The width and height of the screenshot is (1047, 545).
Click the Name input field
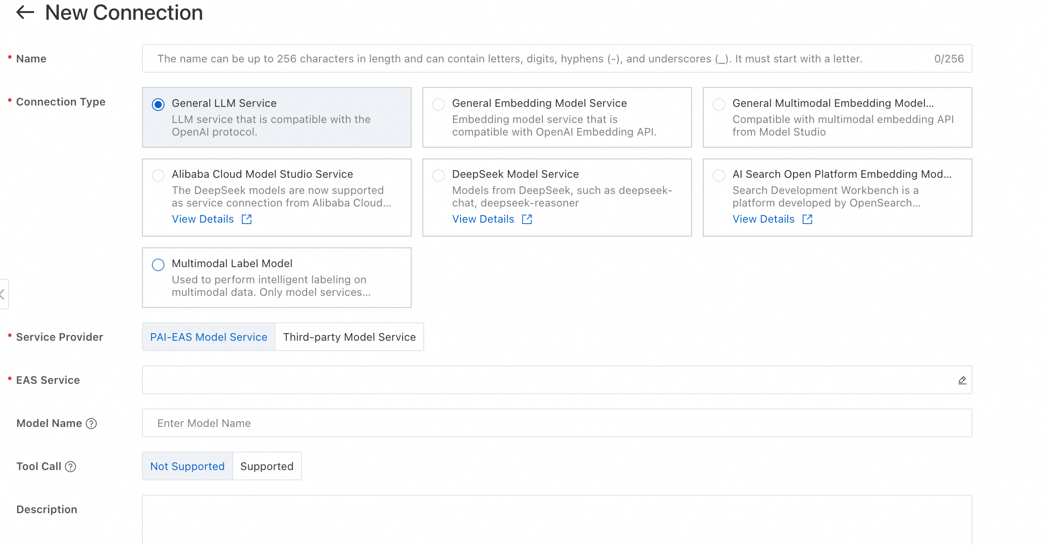coord(539,59)
